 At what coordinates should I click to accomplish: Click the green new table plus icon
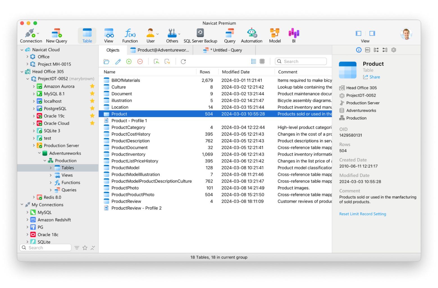point(129,62)
